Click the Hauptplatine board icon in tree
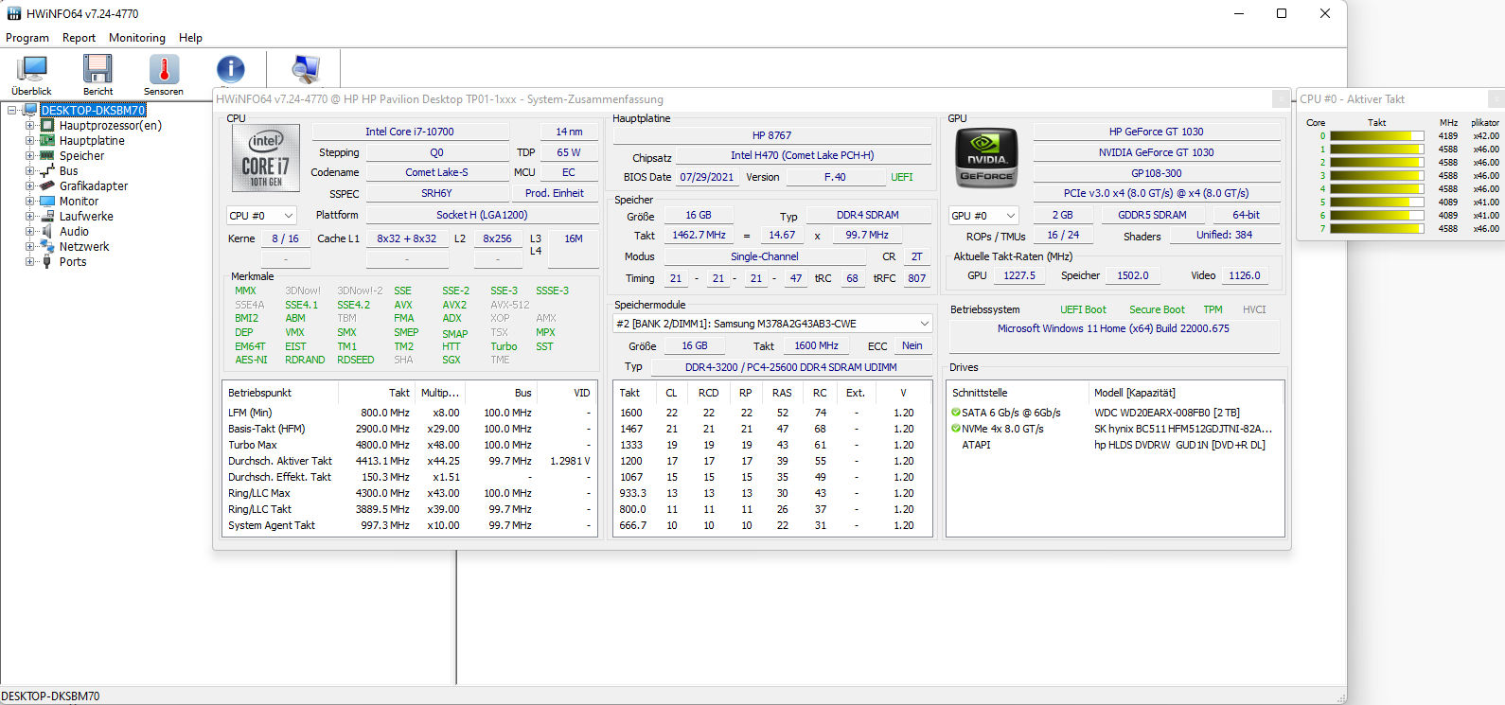Viewport: 1505px width, 705px height. click(x=46, y=140)
